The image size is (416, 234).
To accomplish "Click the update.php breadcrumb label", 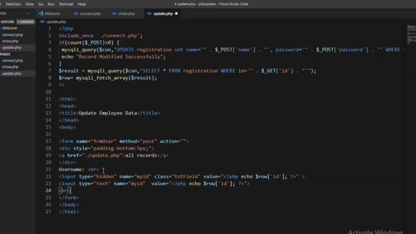I will (56, 21).
